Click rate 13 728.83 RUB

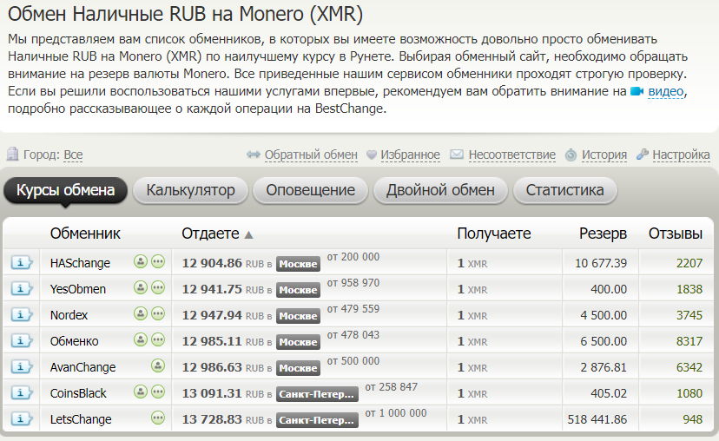pyautogui.click(x=223, y=419)
